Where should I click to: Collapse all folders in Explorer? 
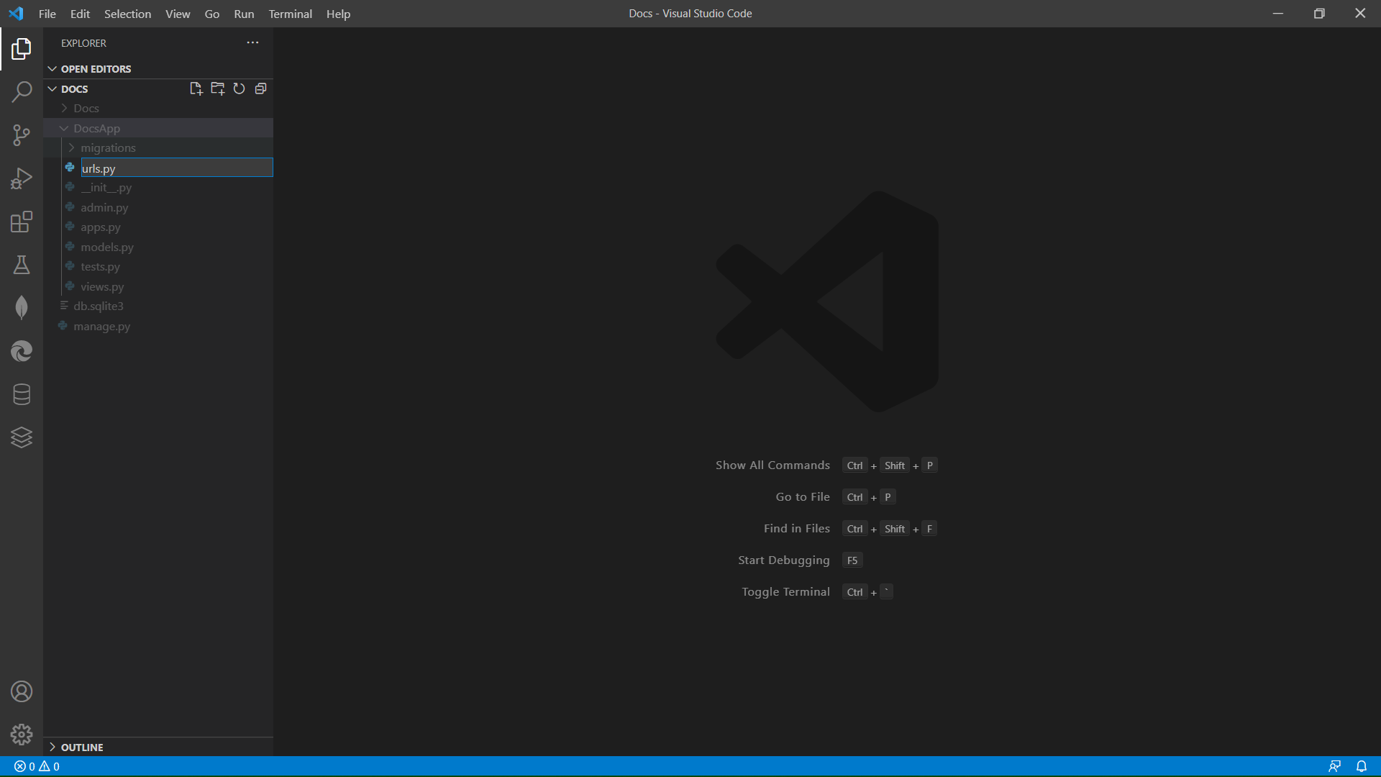click(x=260, y=88)
